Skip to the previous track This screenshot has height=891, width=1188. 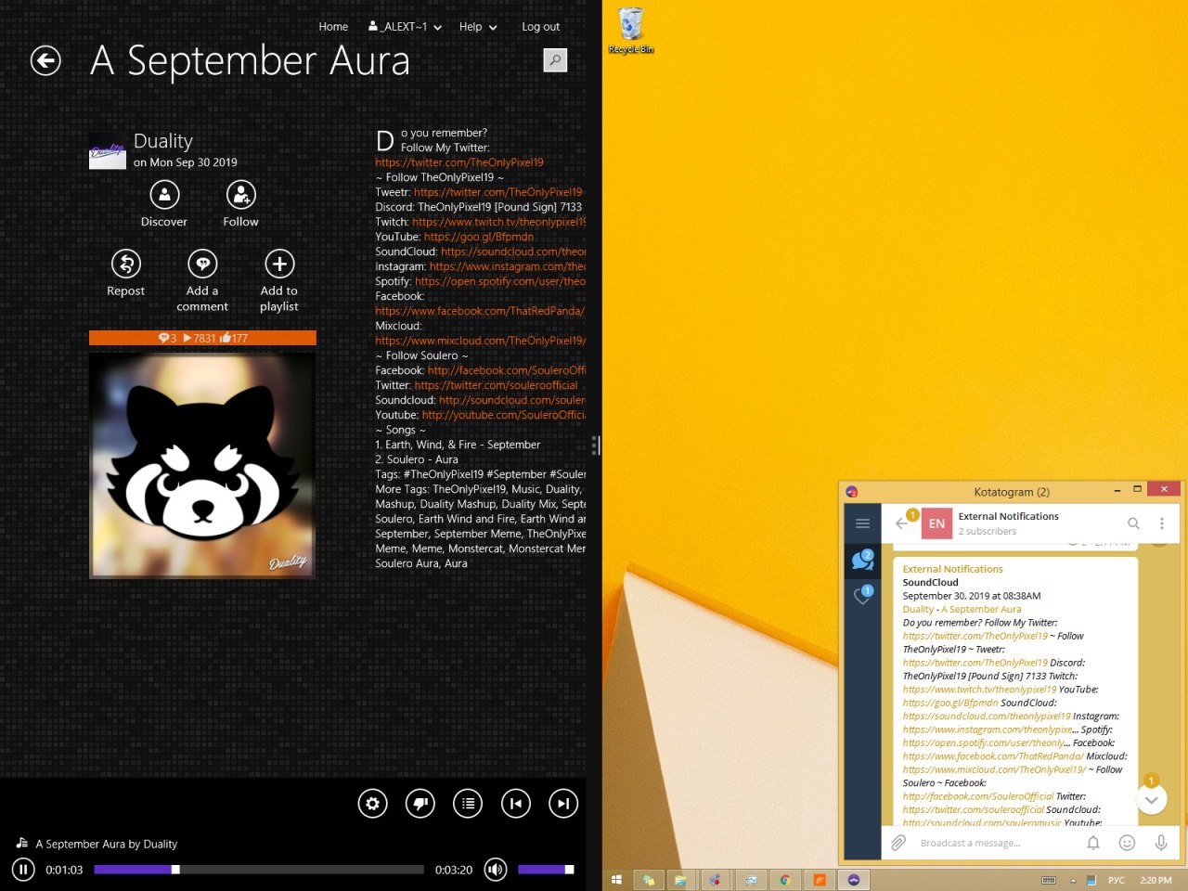coord(515,804)
